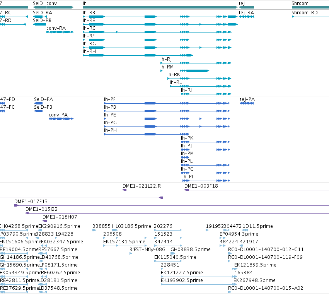The width and height of the screenshot is (329, 294).
Task: Select transcript Ih-RM
Action: pos(185,71)
